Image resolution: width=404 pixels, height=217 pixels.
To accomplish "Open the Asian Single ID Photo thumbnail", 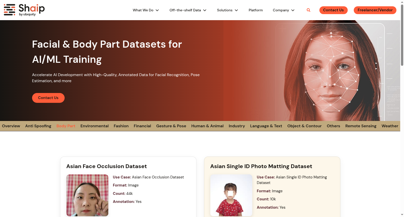I will click(x=231, y=195).
